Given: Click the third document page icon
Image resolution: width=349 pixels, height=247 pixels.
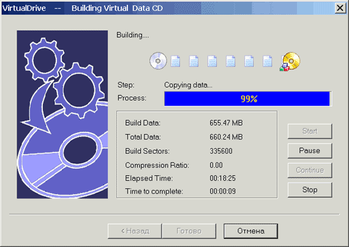Looking at the screenshot, I should click(212, 61).
